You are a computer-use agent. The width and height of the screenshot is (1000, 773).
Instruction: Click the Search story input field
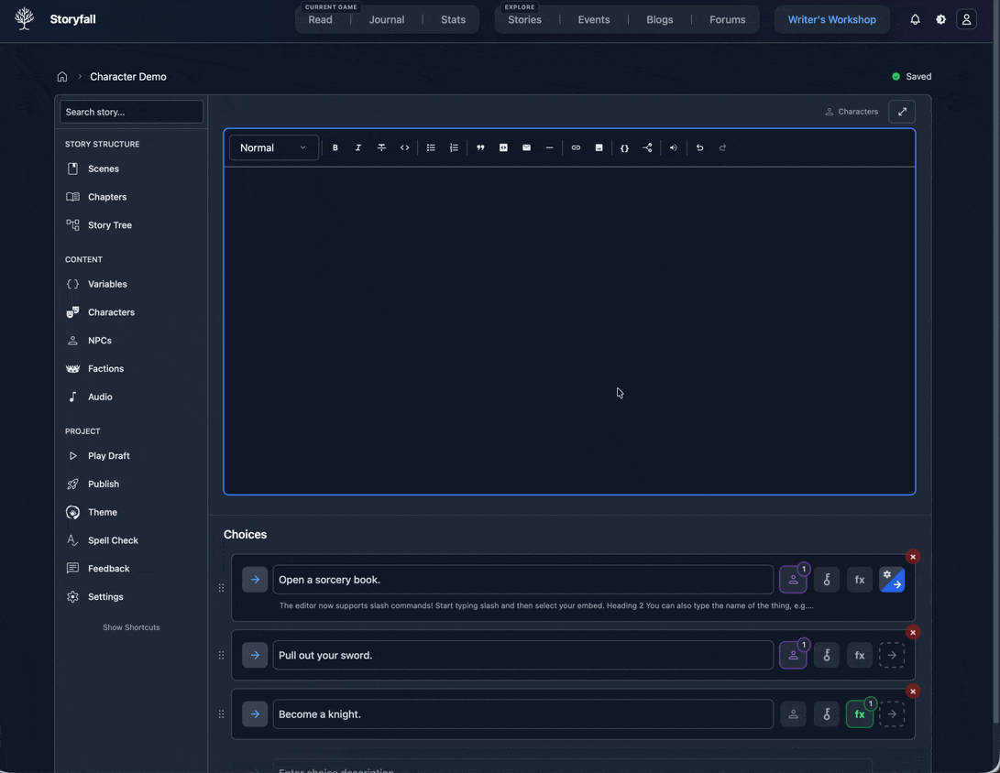131,112
